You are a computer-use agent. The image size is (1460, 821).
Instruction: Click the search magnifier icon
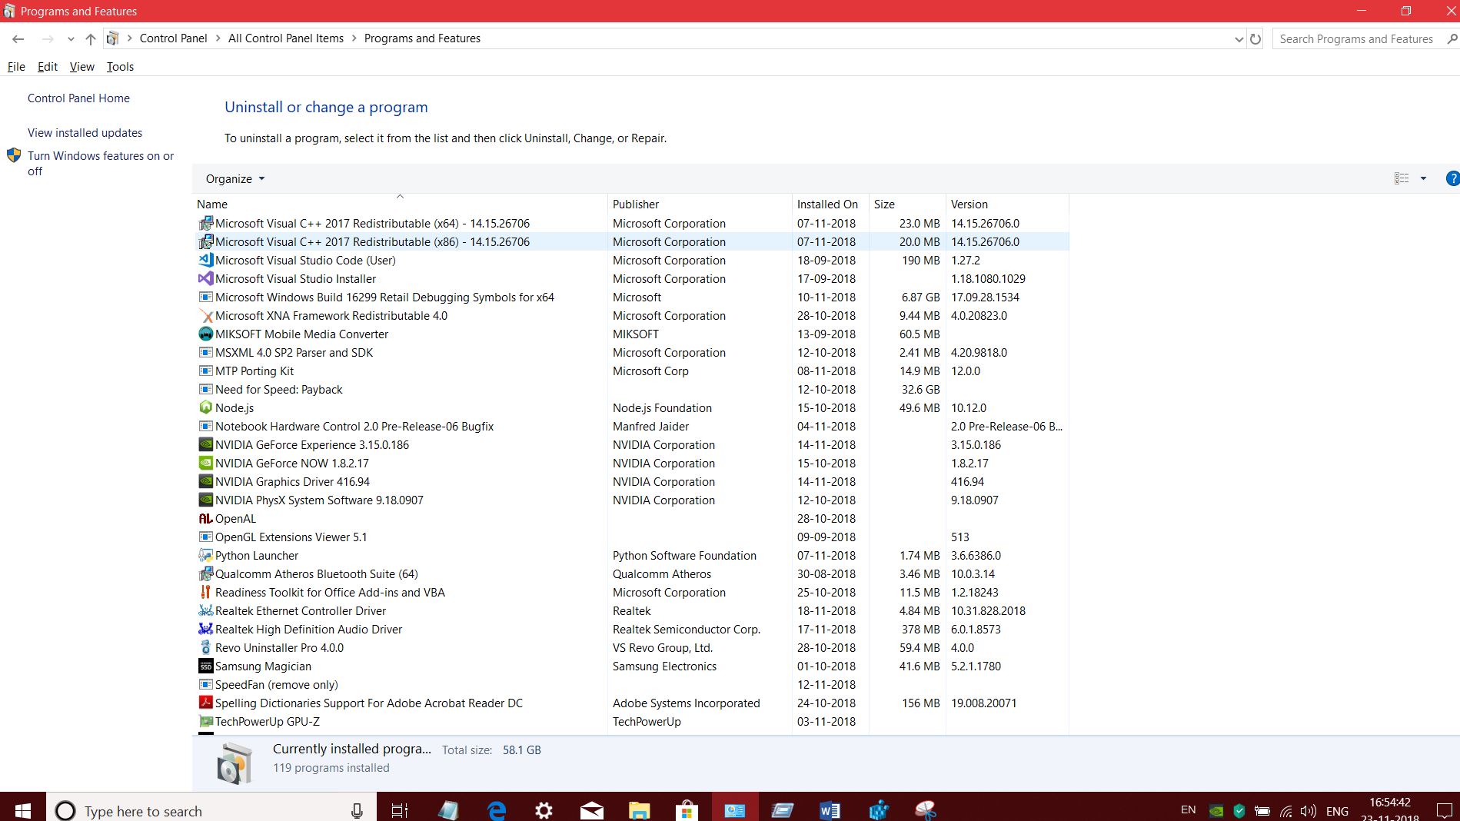tap(1452, 38)
